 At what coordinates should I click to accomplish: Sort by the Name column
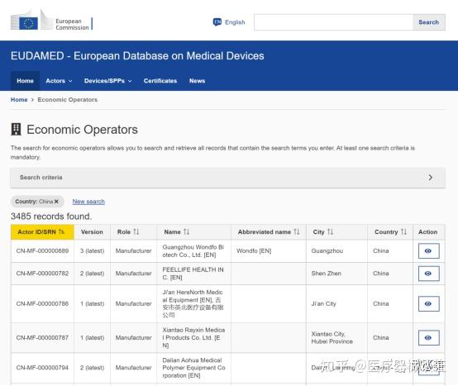click(177, 231)
